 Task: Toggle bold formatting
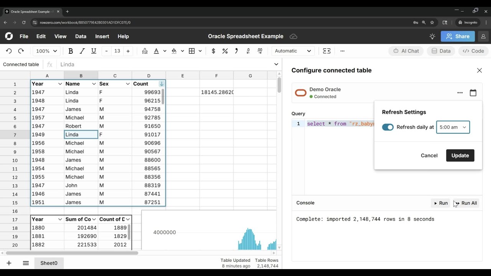(x=71, y=51)
